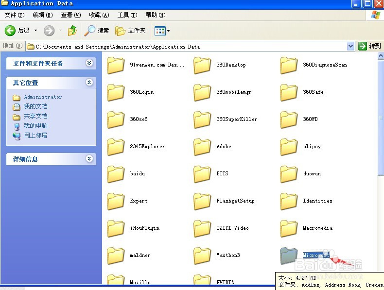Select the 360Login folder icon
384x290 pixels.
coord(116,92)
